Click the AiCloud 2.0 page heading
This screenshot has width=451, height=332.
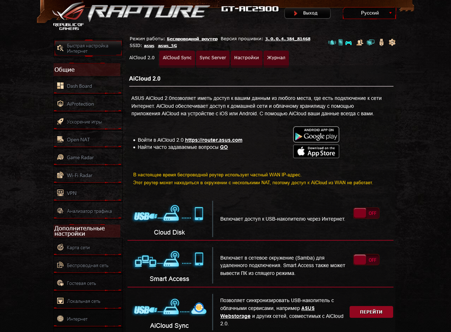(145, 79)
